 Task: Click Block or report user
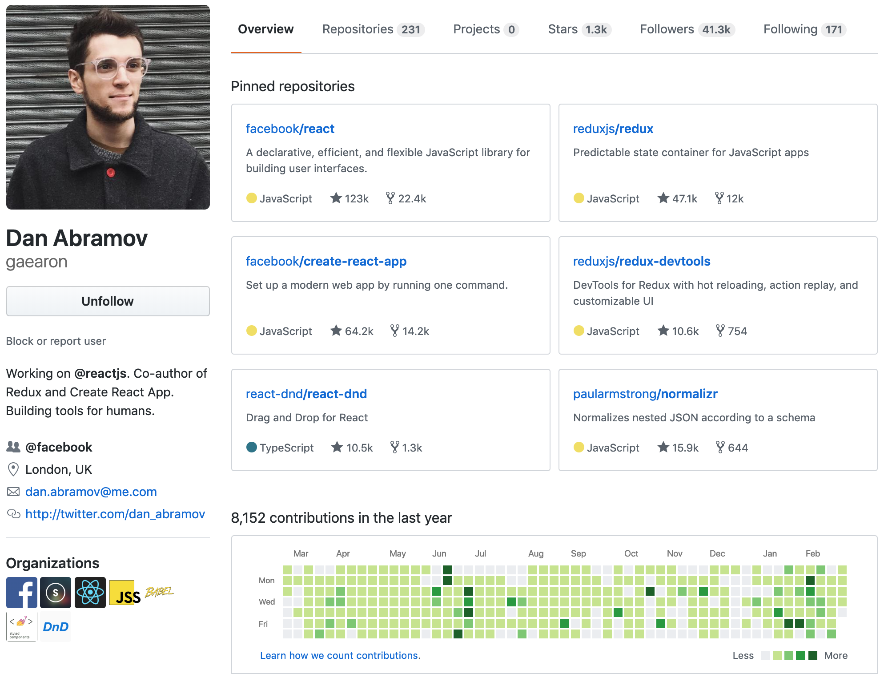56,341
